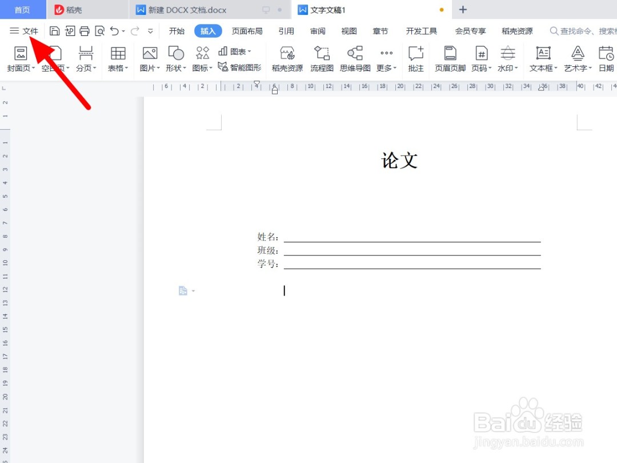Image resolution: width=617 pixels, height=463 pixels.
Task: Click the Print icon
Action: tap(85, 31)
